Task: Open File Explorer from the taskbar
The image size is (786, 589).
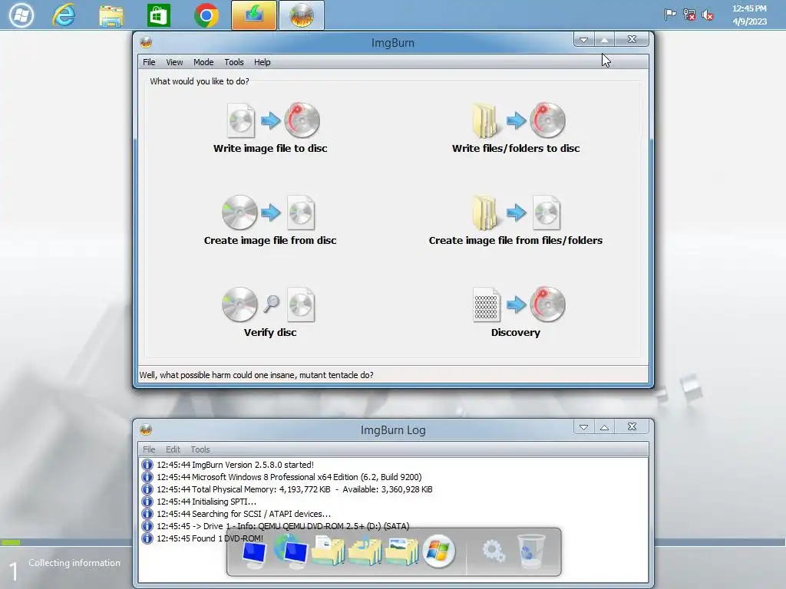Action: tap(111, 15)
